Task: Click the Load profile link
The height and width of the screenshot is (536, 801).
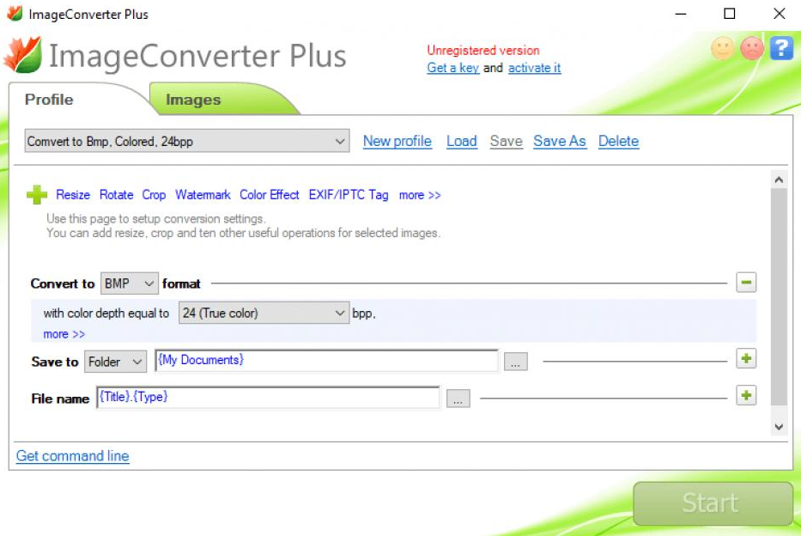Action: click(x=461, y=141)
